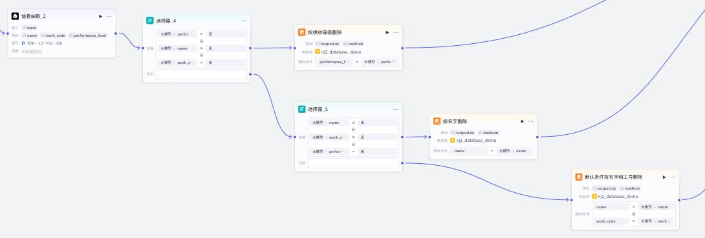This screenshot has width=705, height=238.
Task: Click the 如果 output port of 选择器_5
Action: coord(402,137)
